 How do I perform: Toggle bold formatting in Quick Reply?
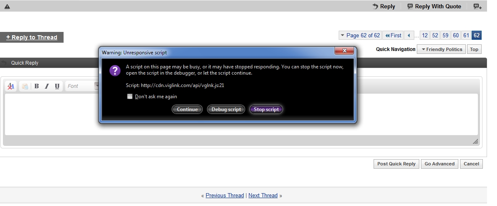click(x=37, y=86)
